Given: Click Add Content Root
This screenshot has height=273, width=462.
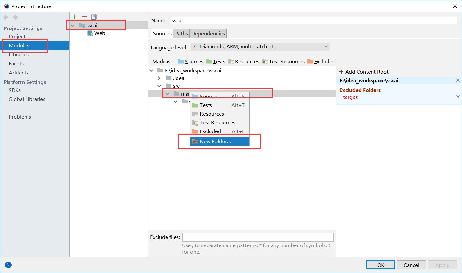Looking at the screenshot, I should point(364,72).
